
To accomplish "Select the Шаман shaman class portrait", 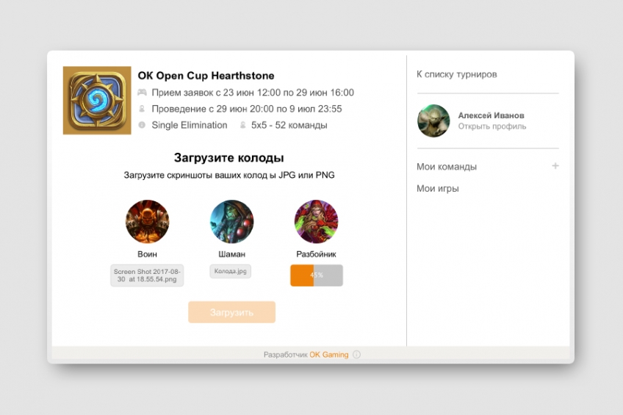I will 231,221.
